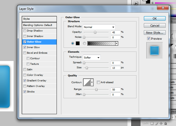176x126 pixels.
Task: Click the black glow color swatch
Action: click(x=78, y=43)
